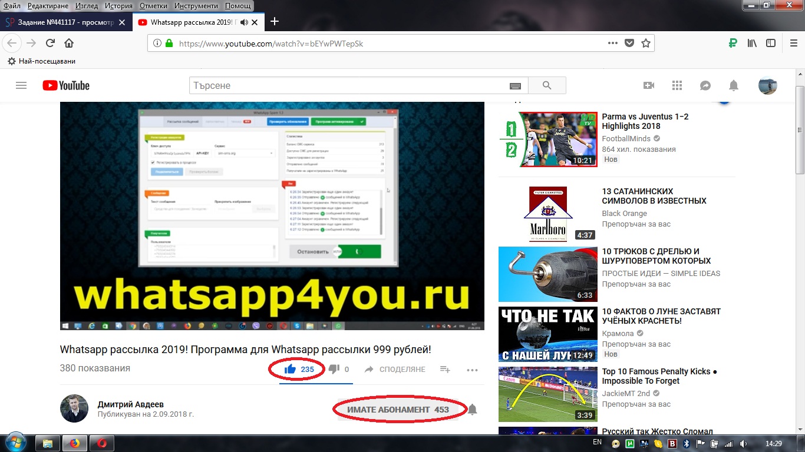Bookmark this page with star

click(x=646, y=43)
